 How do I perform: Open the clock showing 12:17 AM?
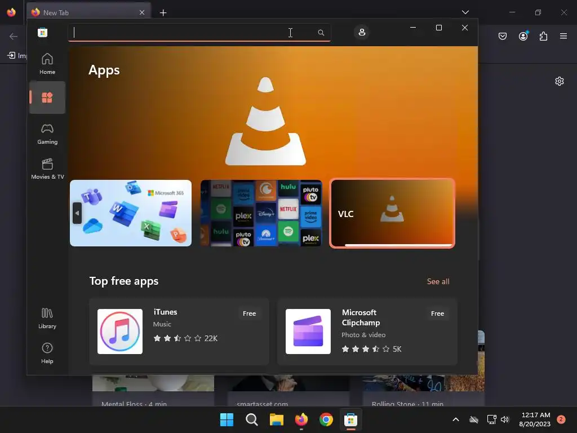pyautogui.click(x=535, y=419)
